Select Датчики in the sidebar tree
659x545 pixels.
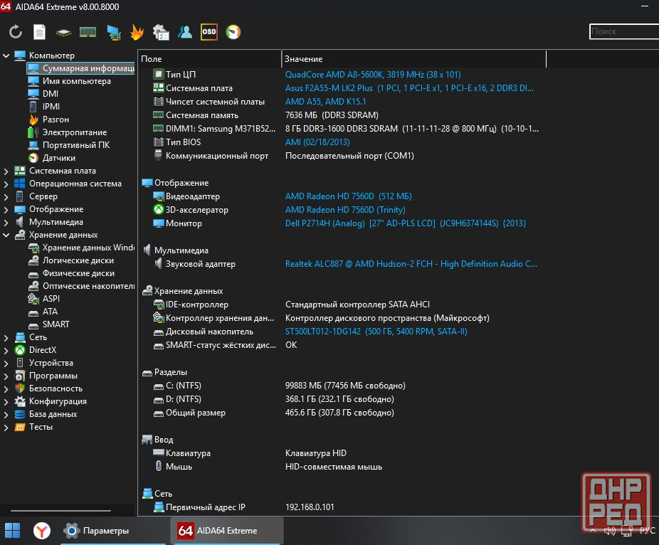pyautogui.click(x=58, y=158)
